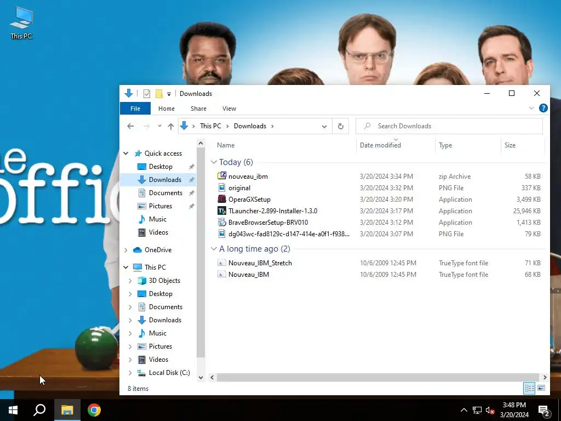This screenshot has height=421, width=561.
Task: Open Videos under Quick access
Action: tap(158, 232)
